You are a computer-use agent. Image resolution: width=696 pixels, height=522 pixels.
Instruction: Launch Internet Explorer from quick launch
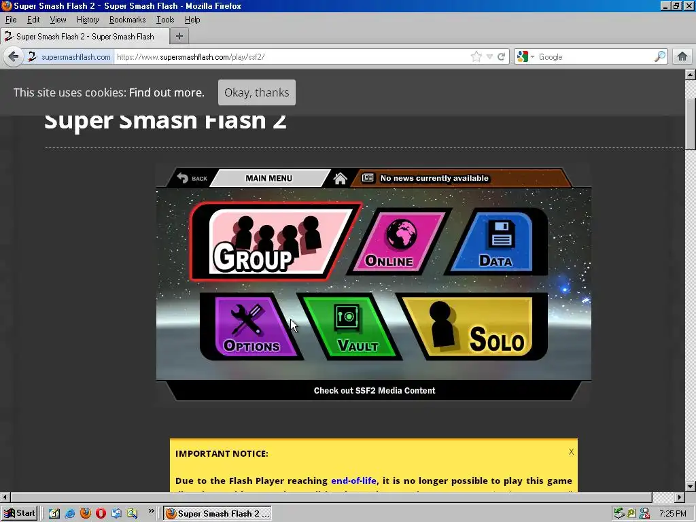click(70, 514)
